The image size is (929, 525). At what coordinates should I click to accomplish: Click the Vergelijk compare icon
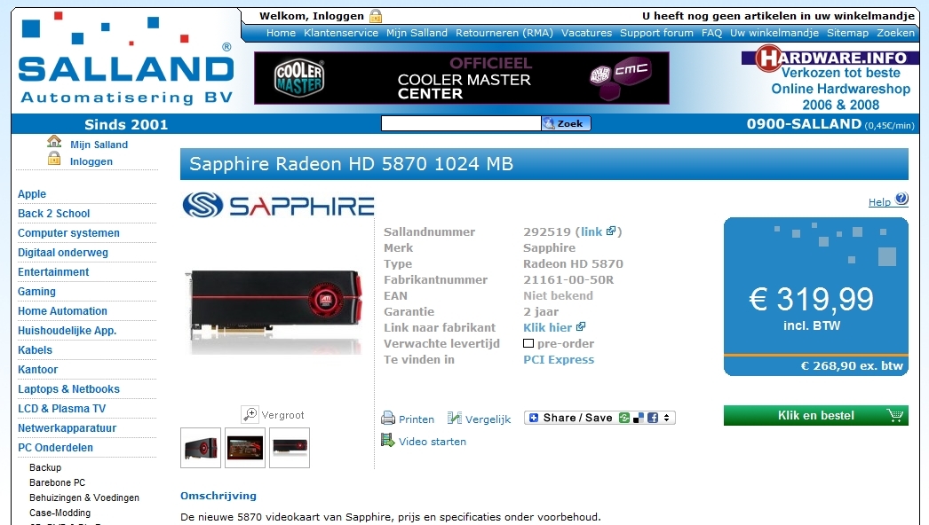pyautogui.click(x=455, y=419)
